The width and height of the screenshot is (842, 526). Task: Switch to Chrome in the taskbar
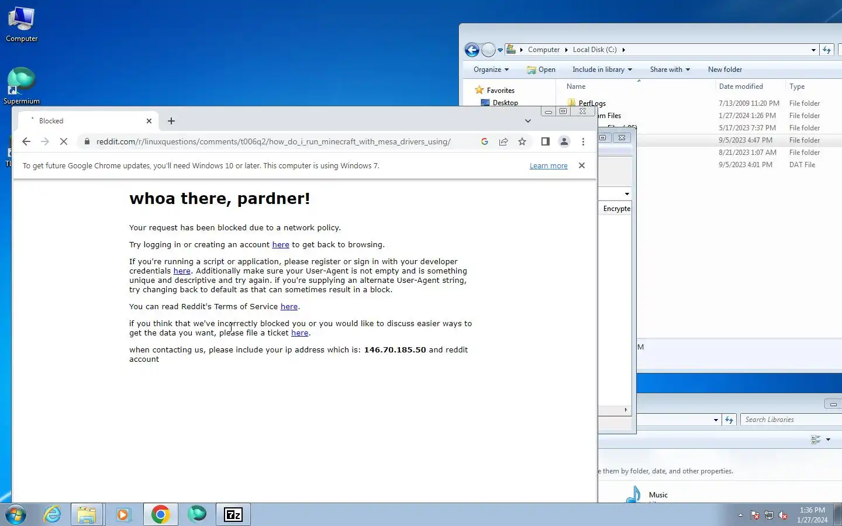(x=160, y=514)
